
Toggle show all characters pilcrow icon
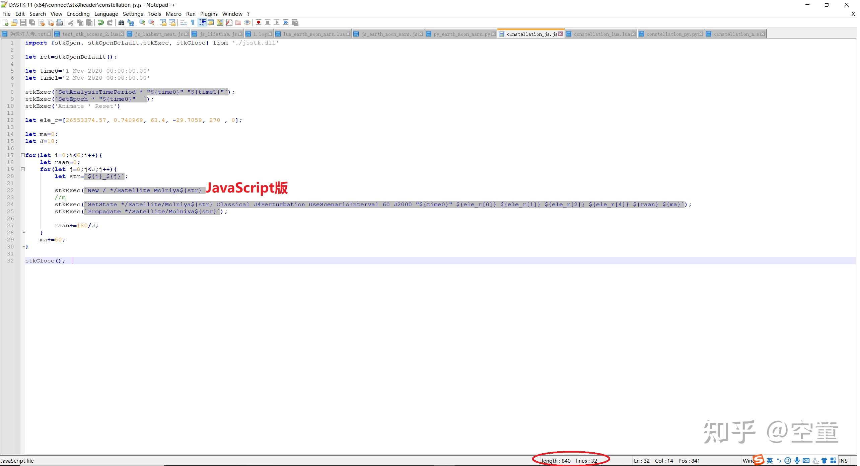pos(193,22)
